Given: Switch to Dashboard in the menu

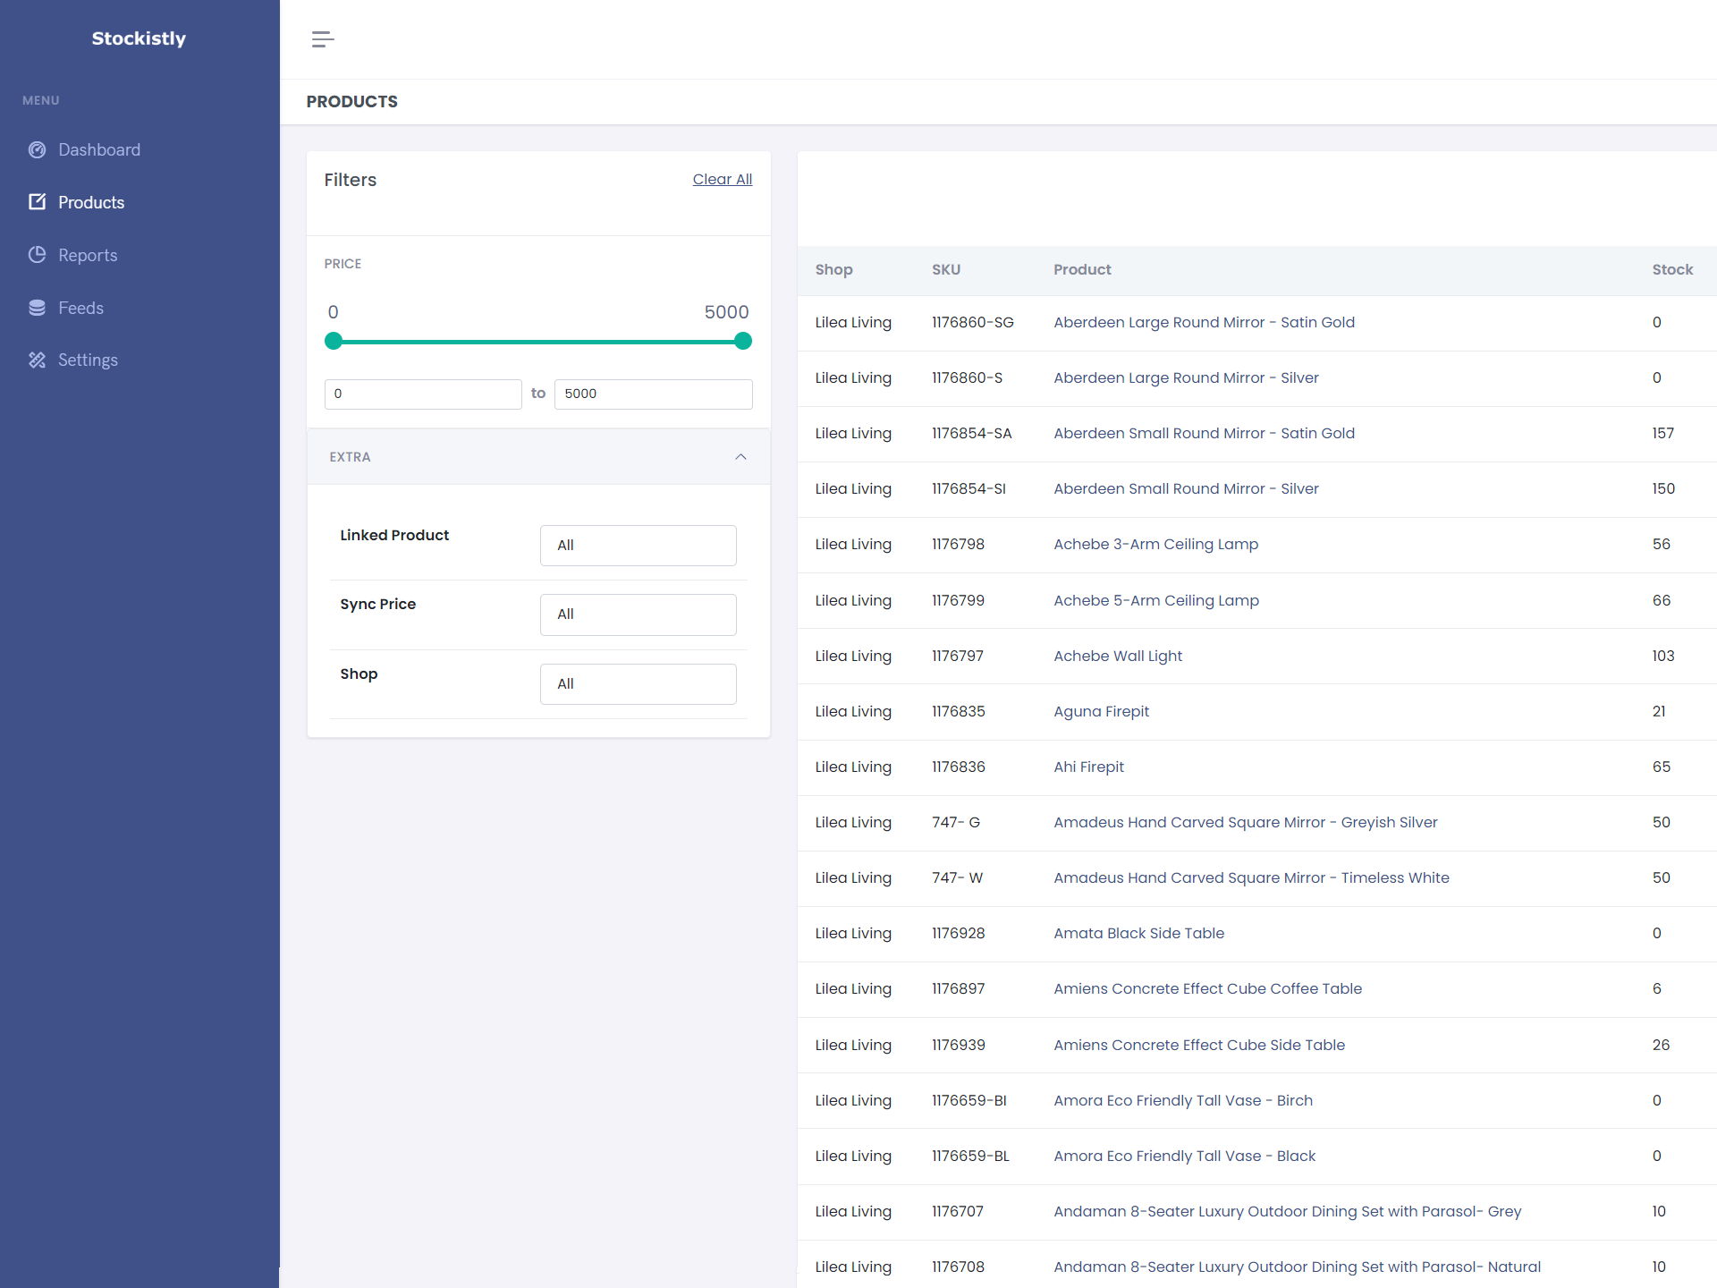Looking at the screenshot, I should 98,149.
